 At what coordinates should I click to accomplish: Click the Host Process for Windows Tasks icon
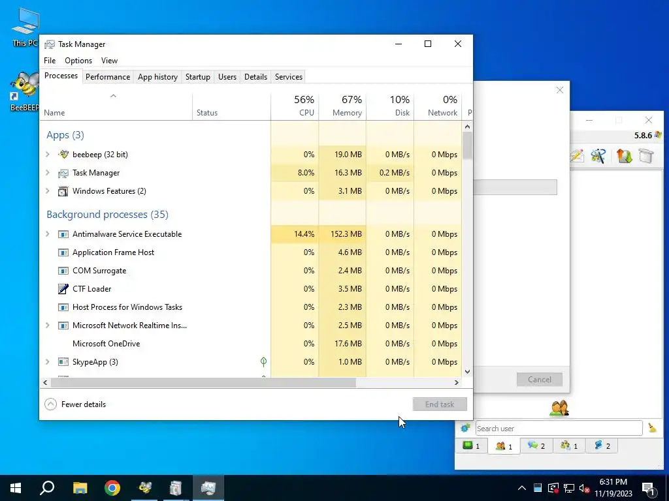pos(63,307)
